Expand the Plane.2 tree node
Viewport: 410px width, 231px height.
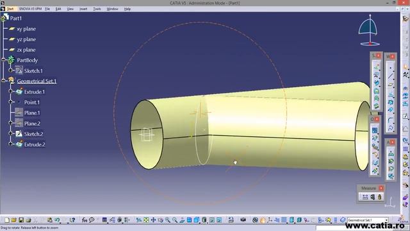[x=10, y=123]
